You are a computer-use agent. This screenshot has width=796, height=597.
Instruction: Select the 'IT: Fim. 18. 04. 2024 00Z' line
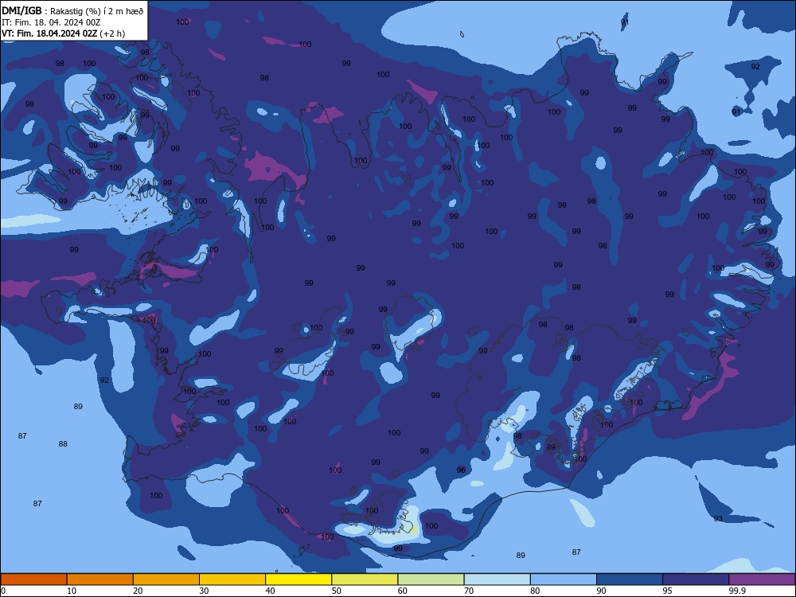pos(51,22)
